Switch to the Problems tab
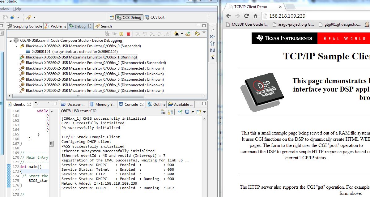Viewport: 370px width, 197px height. (55, 26)
